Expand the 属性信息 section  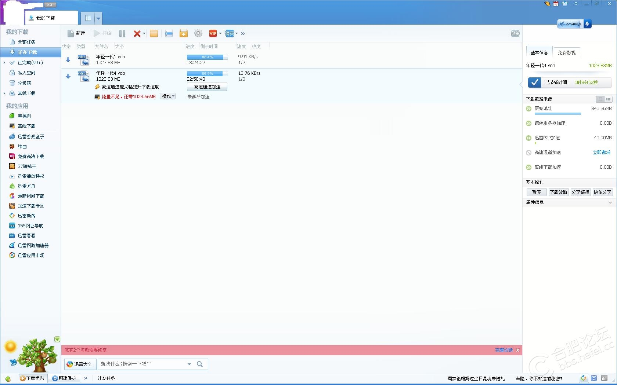[x=610, y=202]
